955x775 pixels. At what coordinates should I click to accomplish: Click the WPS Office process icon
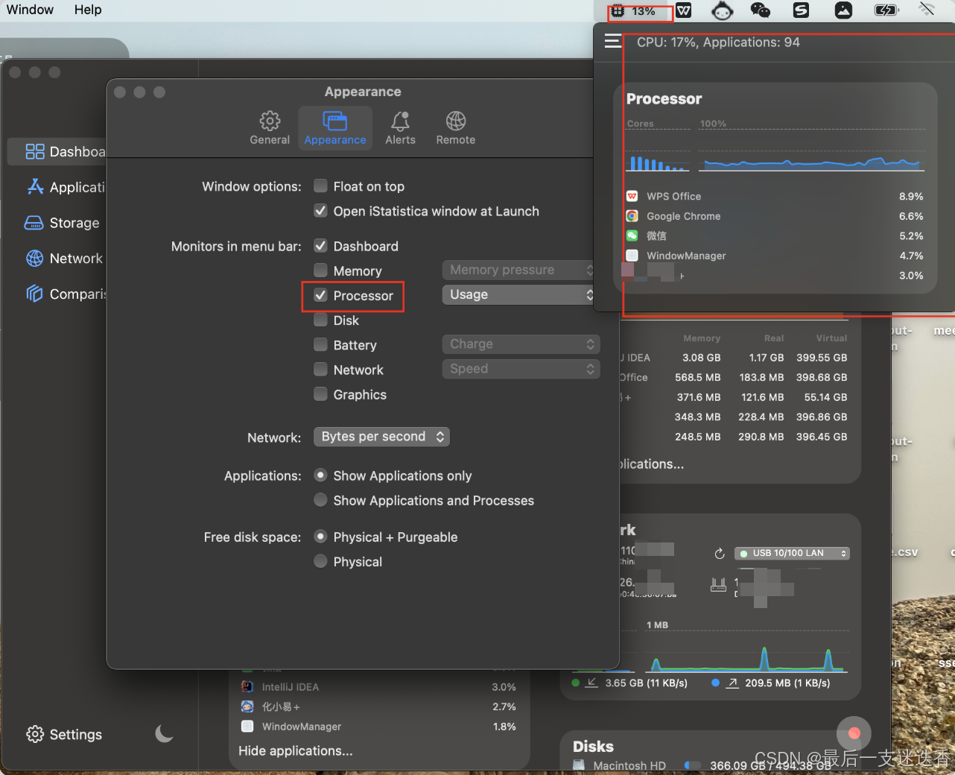(x=632, y=196)
